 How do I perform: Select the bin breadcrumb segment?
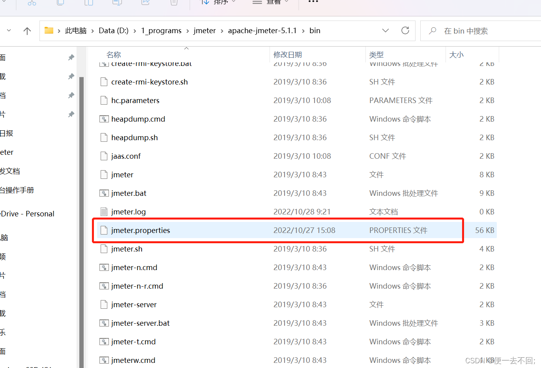click(x=315, y=30)
